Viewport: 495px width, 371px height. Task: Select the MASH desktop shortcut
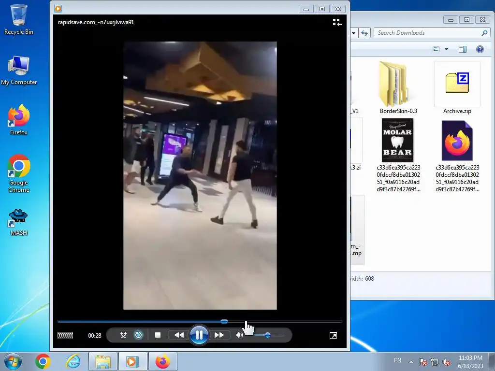tap(19, 222)
